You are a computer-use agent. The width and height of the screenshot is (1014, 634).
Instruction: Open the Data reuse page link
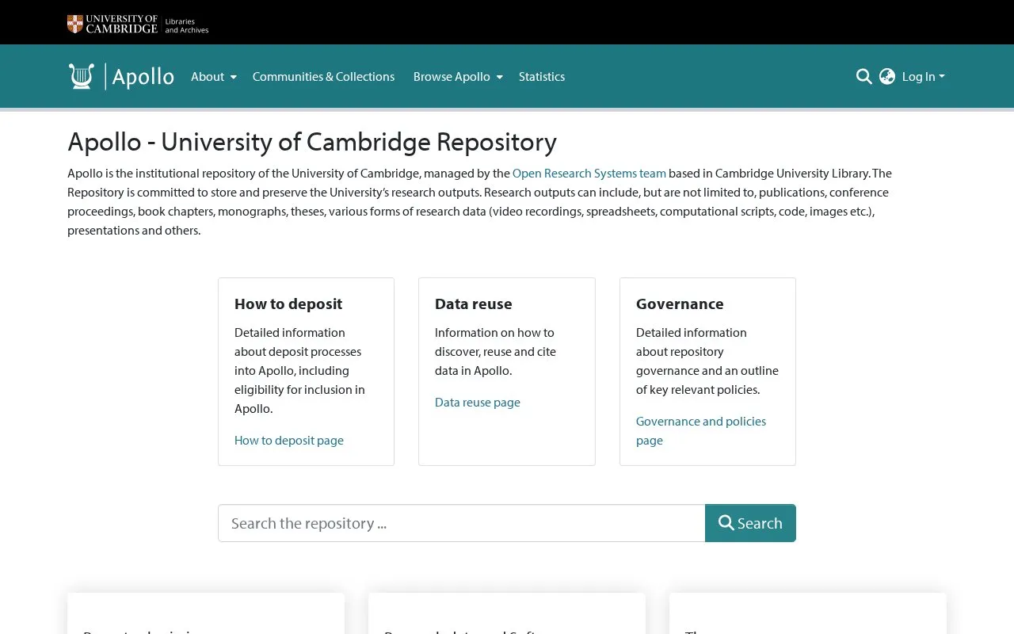click(478, 402)
